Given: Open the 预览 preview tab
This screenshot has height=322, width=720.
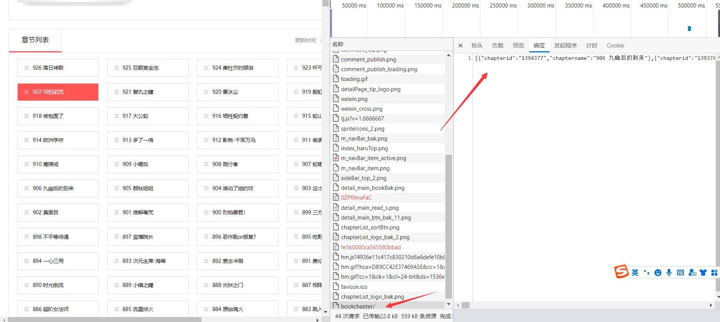Looking at the screenshot, I should pyautogui.click(x=518, y=46).
